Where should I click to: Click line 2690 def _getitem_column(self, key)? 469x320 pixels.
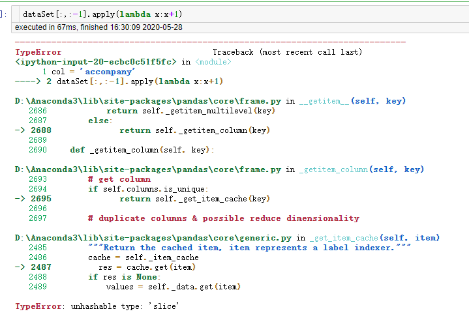pyautogui.click(x=121, y=150)
